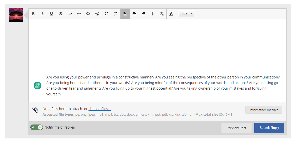The width and height of the screenshot is (296, 143).
Task: Toggle bold formatting
Action: 33,14
